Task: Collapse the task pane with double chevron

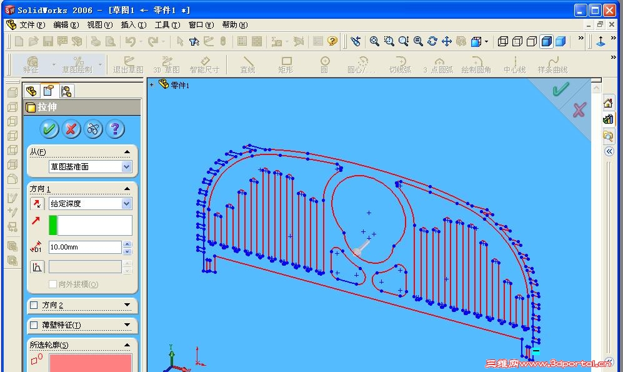Action: click(609, 151)
